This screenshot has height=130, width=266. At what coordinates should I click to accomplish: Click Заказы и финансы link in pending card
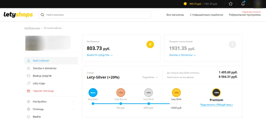coord(182,55)
